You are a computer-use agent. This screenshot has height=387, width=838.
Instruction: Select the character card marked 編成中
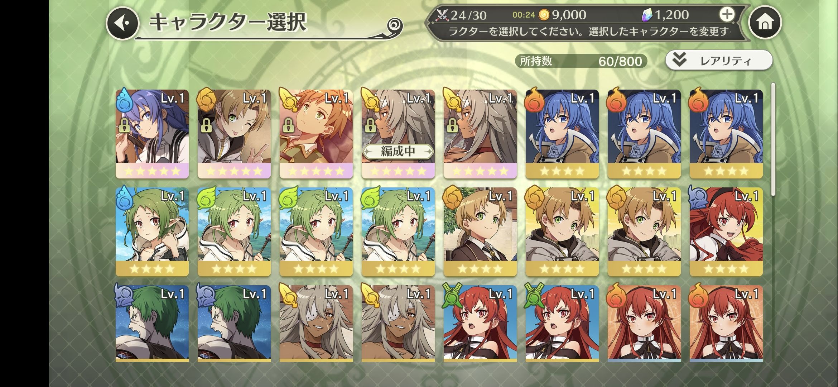pos(398,134)
